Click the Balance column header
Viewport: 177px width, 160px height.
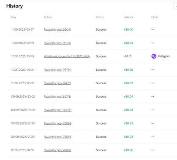click(x=128, y=17)
